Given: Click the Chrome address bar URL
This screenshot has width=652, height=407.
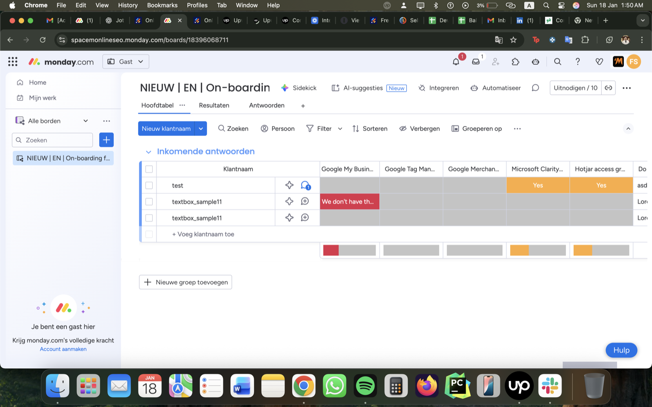Looking at the screenshot, I should pyautogui.click(x=150, y=40).
